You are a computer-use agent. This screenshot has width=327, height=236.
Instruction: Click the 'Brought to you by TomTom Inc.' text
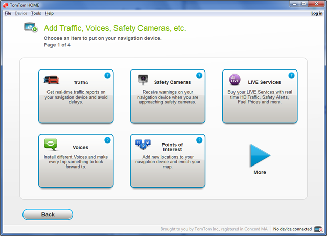(214, 229)
